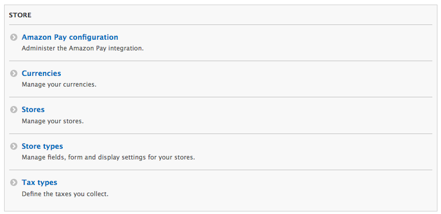441x214 pixels.
Task: Click the arrow icon next to Store types
Action: (x=14, y=147)
